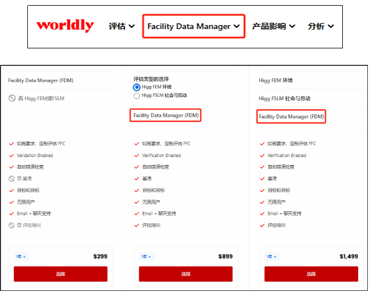
Task: Click checkmark beside 如有要求 定制评估 FFC in $1,499 plan
Action: pos(262,144)
